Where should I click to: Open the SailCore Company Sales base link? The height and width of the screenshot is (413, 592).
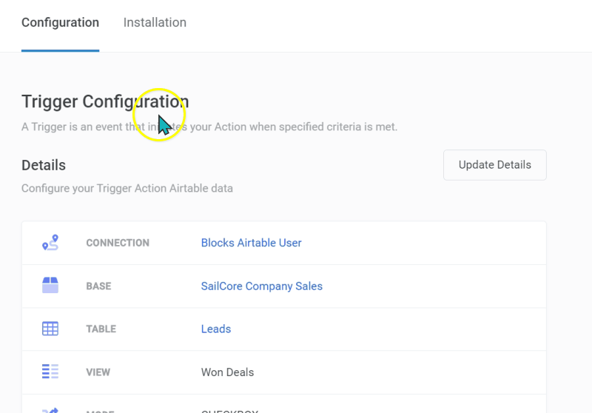click(x=261, y=286)
